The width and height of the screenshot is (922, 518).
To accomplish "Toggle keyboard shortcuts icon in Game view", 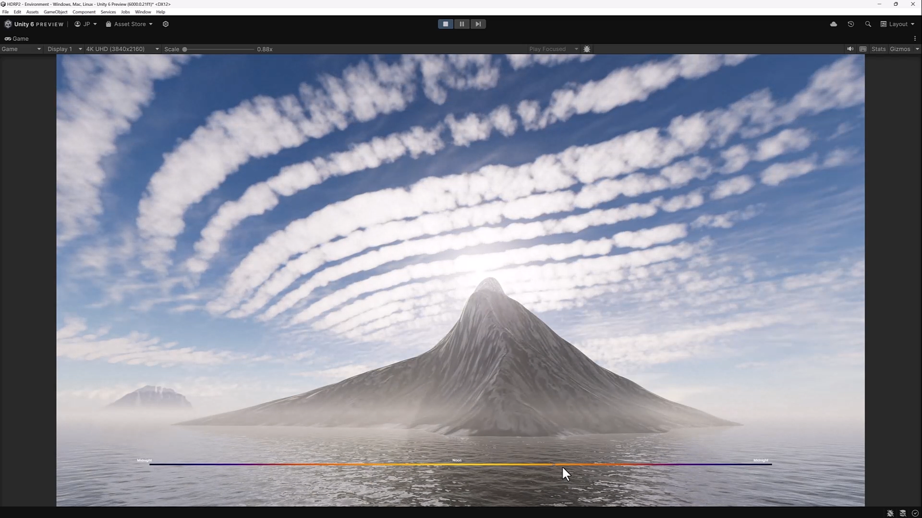I will tap(863, 49).
